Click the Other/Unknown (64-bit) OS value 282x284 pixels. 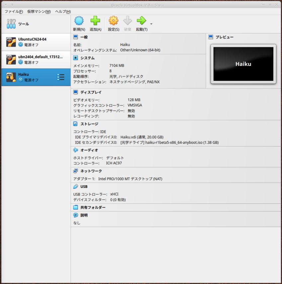pos(140,50)
